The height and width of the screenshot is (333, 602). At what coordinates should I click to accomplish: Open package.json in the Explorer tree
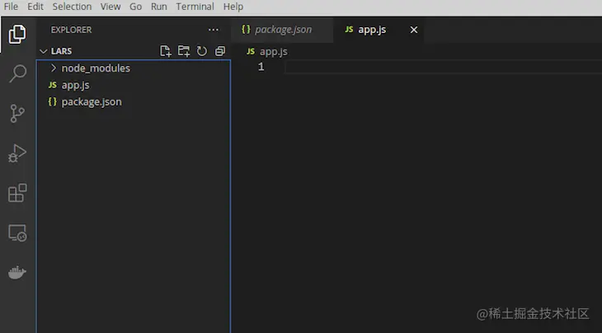(x=134, y=101)
